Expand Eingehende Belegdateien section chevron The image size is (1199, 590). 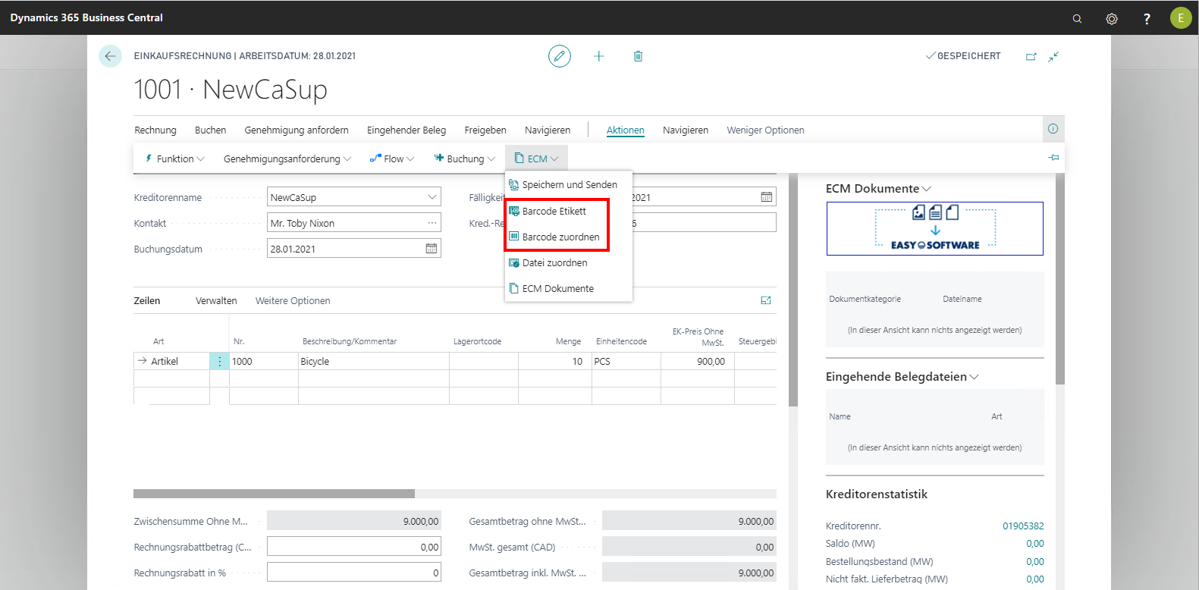(975, 377)
